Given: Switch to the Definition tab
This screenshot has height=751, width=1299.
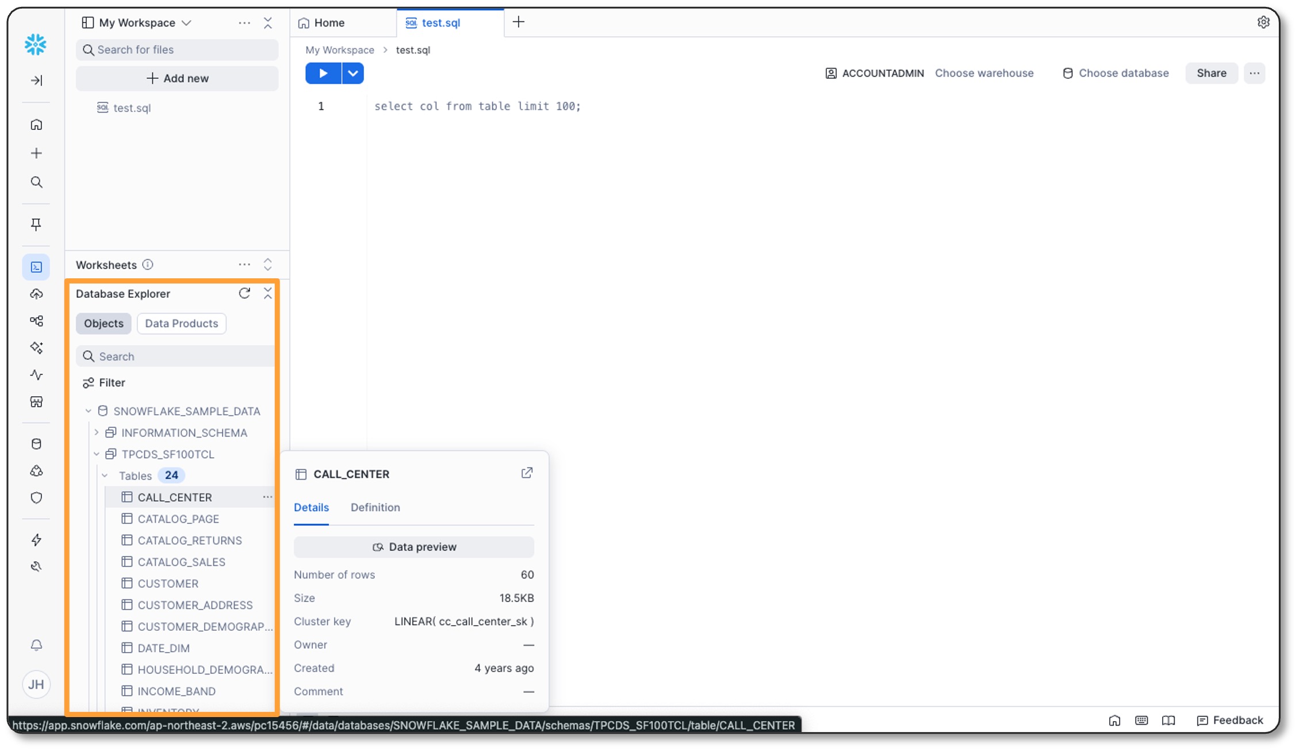Looking at the screenshot, I should point(375,507).
